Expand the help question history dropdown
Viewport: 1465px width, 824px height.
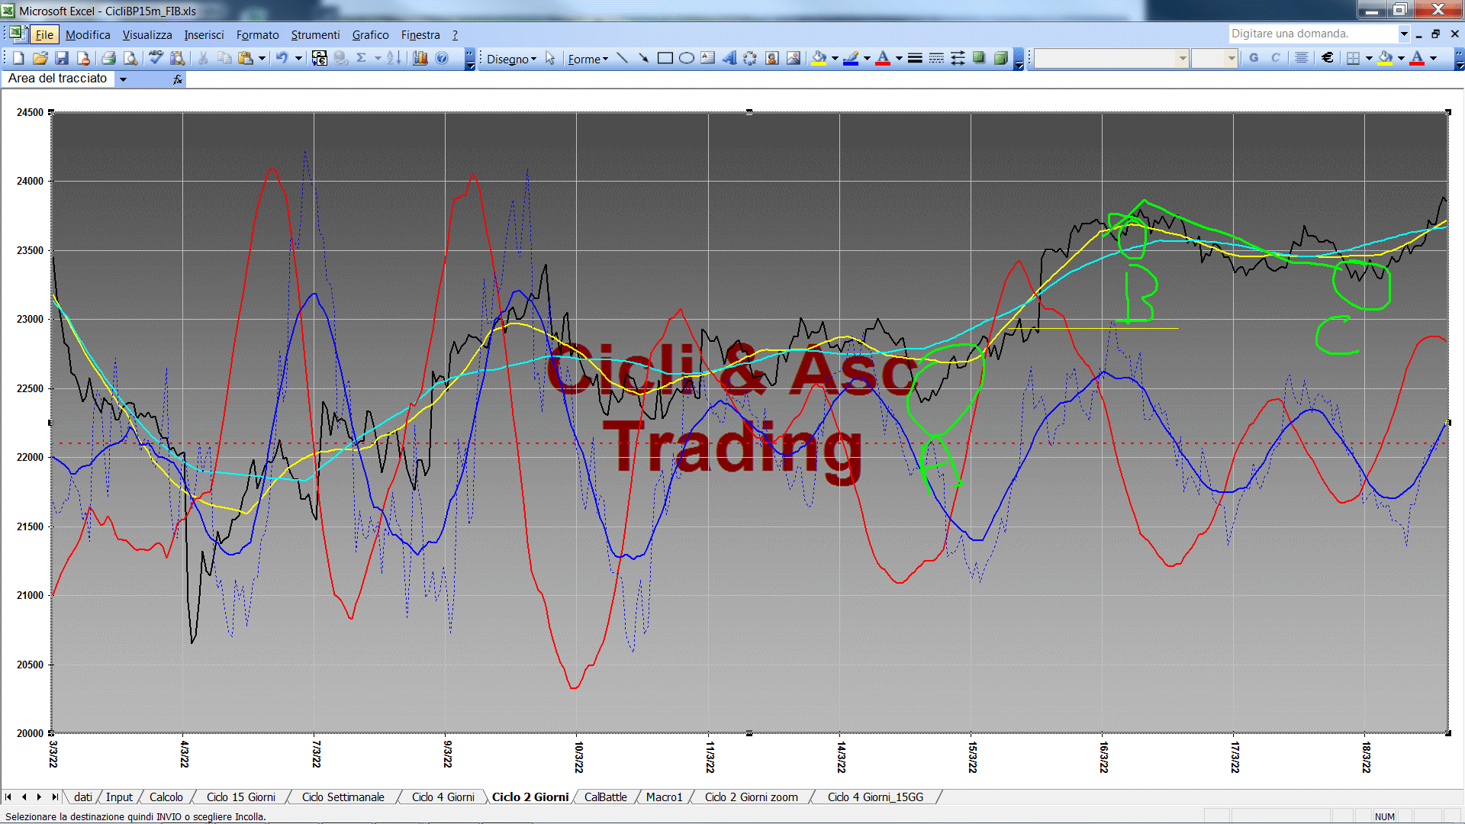(x=1403, y=34)
